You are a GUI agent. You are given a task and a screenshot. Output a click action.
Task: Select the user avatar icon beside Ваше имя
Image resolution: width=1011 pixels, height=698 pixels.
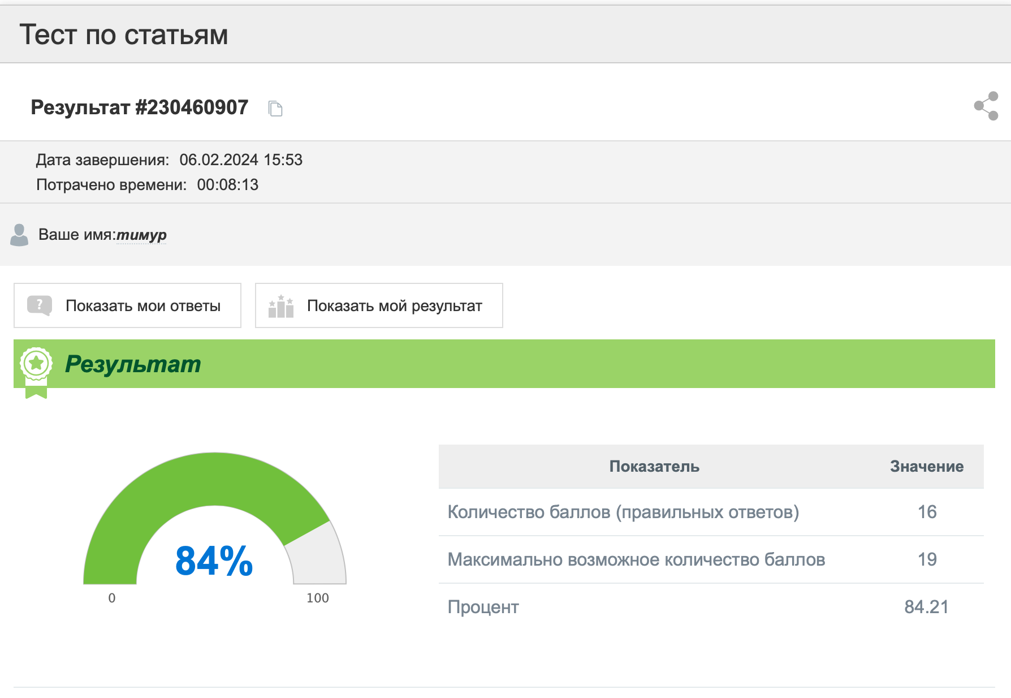click(x=19, y=235)
